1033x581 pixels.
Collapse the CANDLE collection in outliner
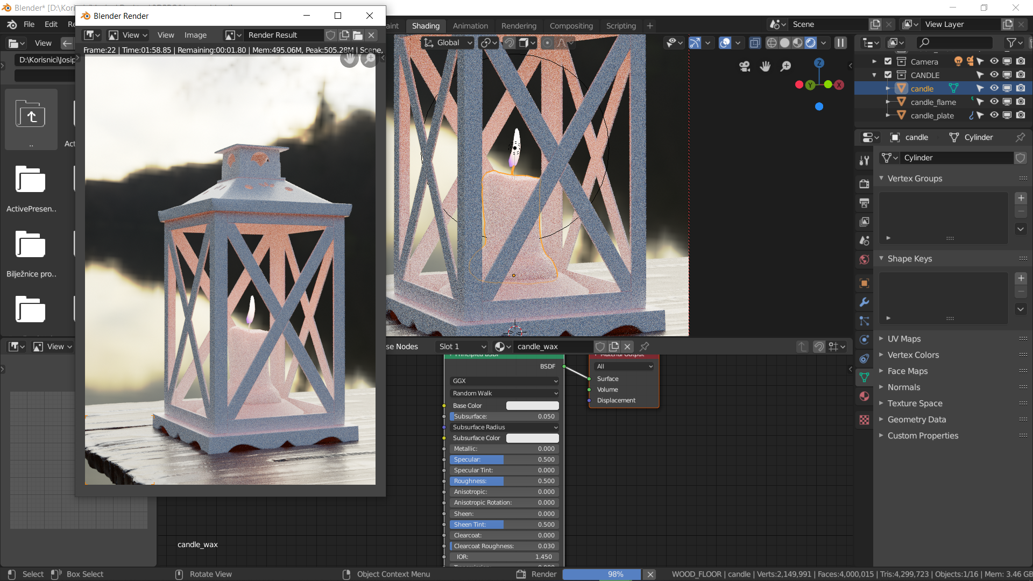click(x=874, y=75)
